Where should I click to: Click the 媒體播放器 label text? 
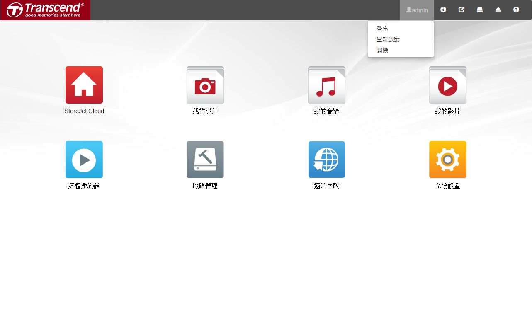tap(84, 186)
